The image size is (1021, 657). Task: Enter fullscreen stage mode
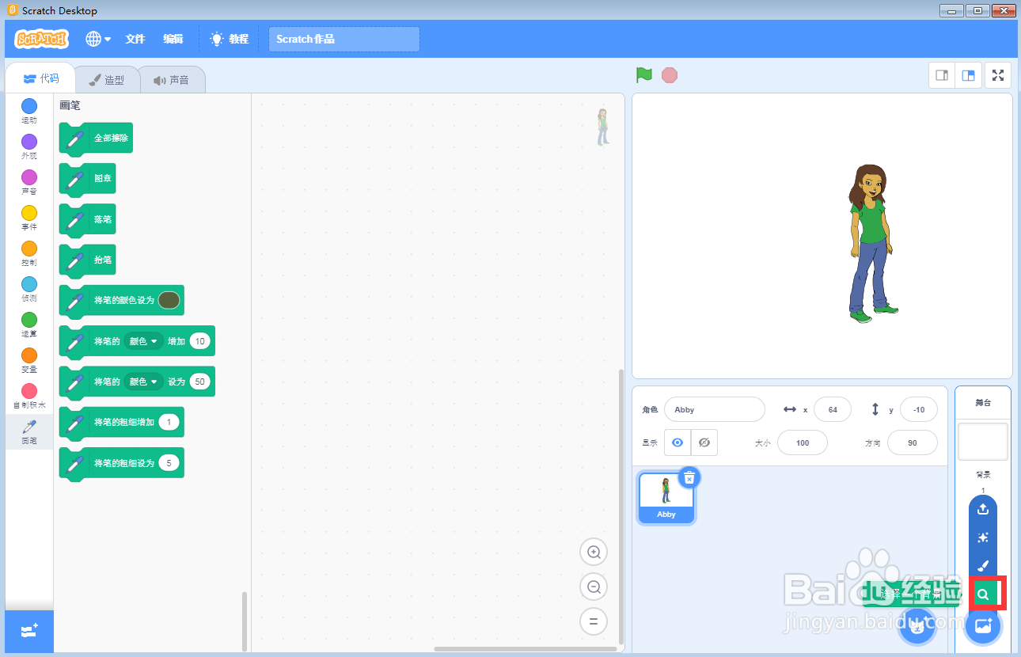(997, 75)
